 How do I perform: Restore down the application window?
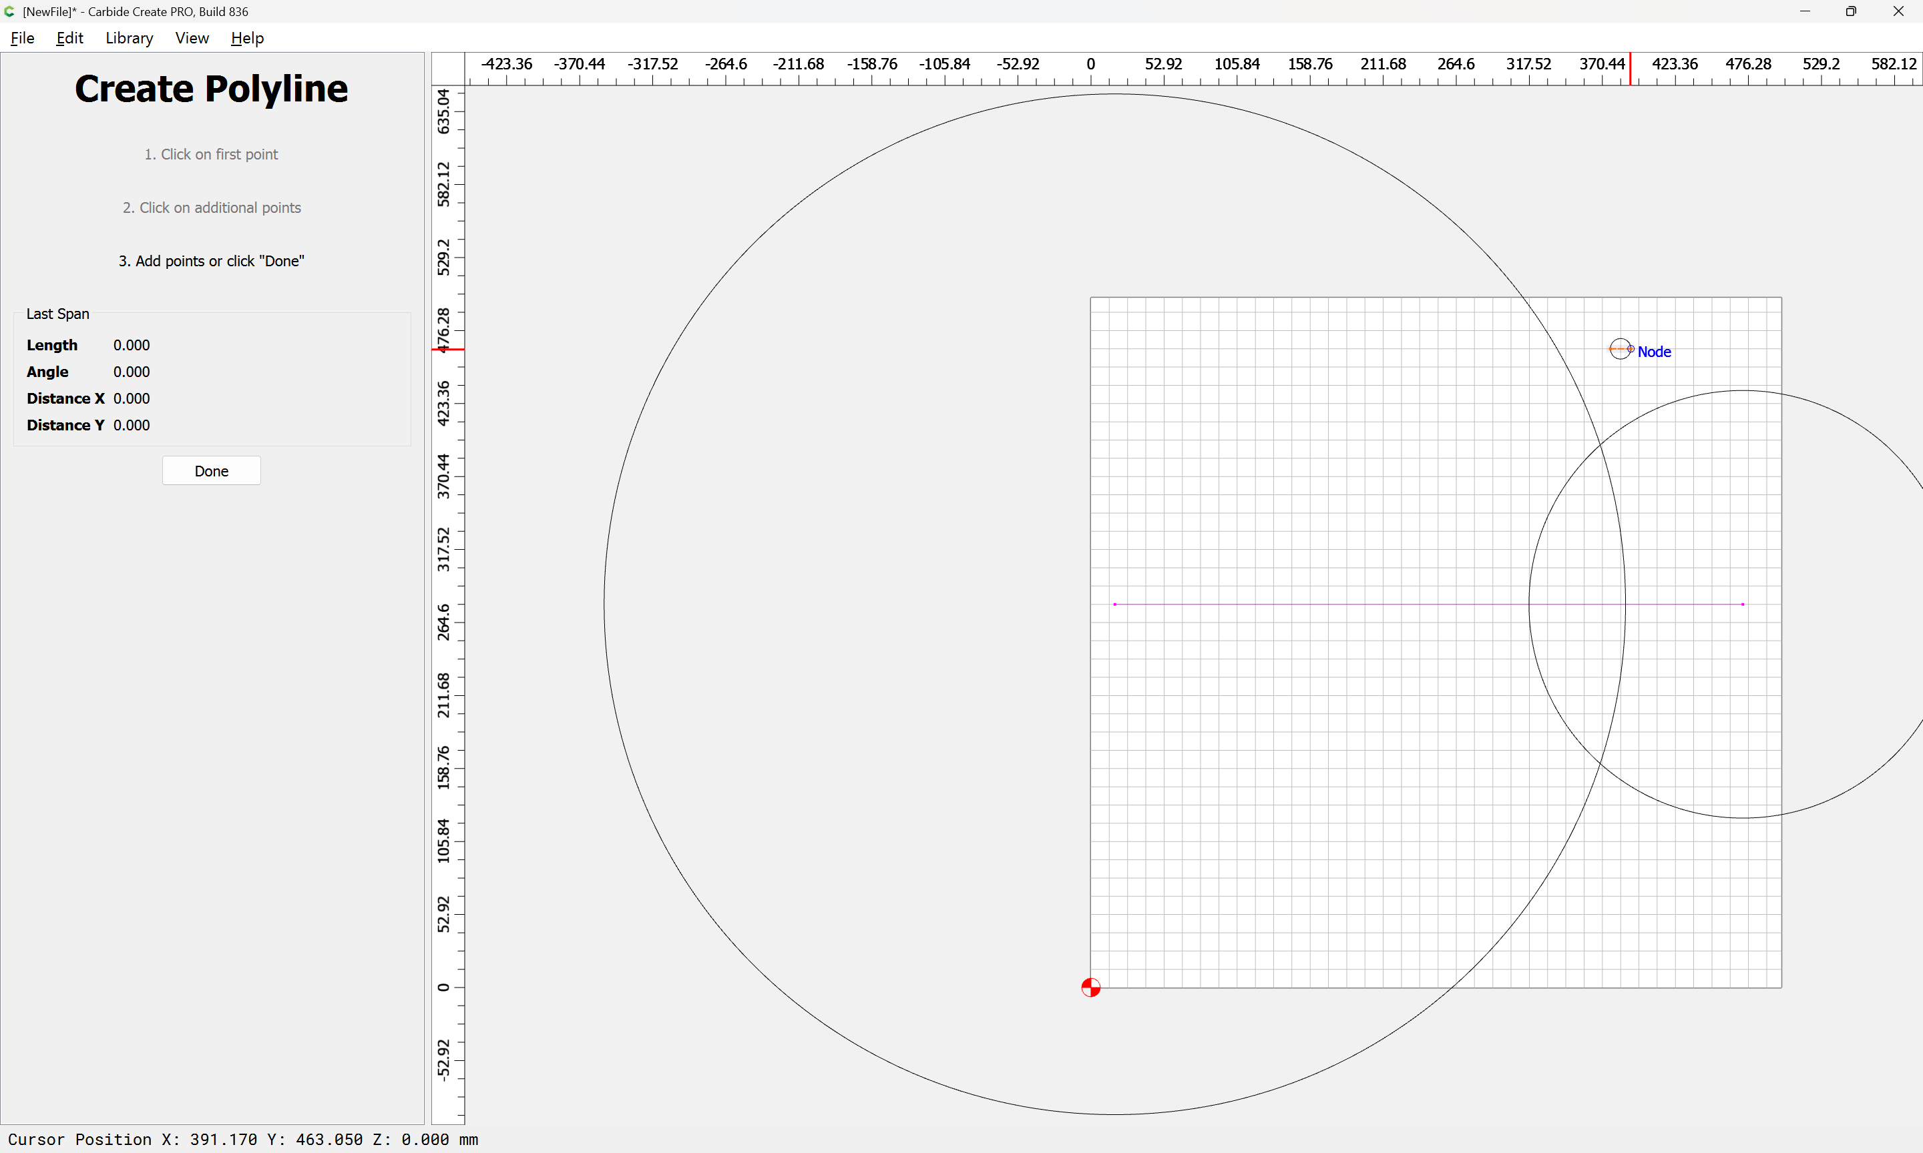pos(1851,11)
